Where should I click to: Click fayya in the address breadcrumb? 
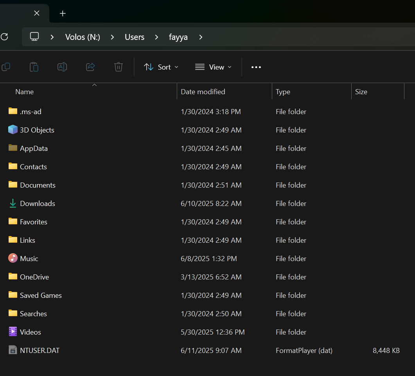pos(178,37)
